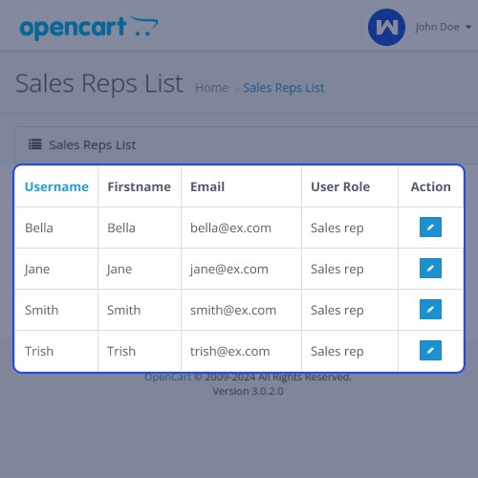Image resolution: width=478 pixels, height=478 pixels.
Task: Open the edit action for Smith
Action: (x=430, y=310)
